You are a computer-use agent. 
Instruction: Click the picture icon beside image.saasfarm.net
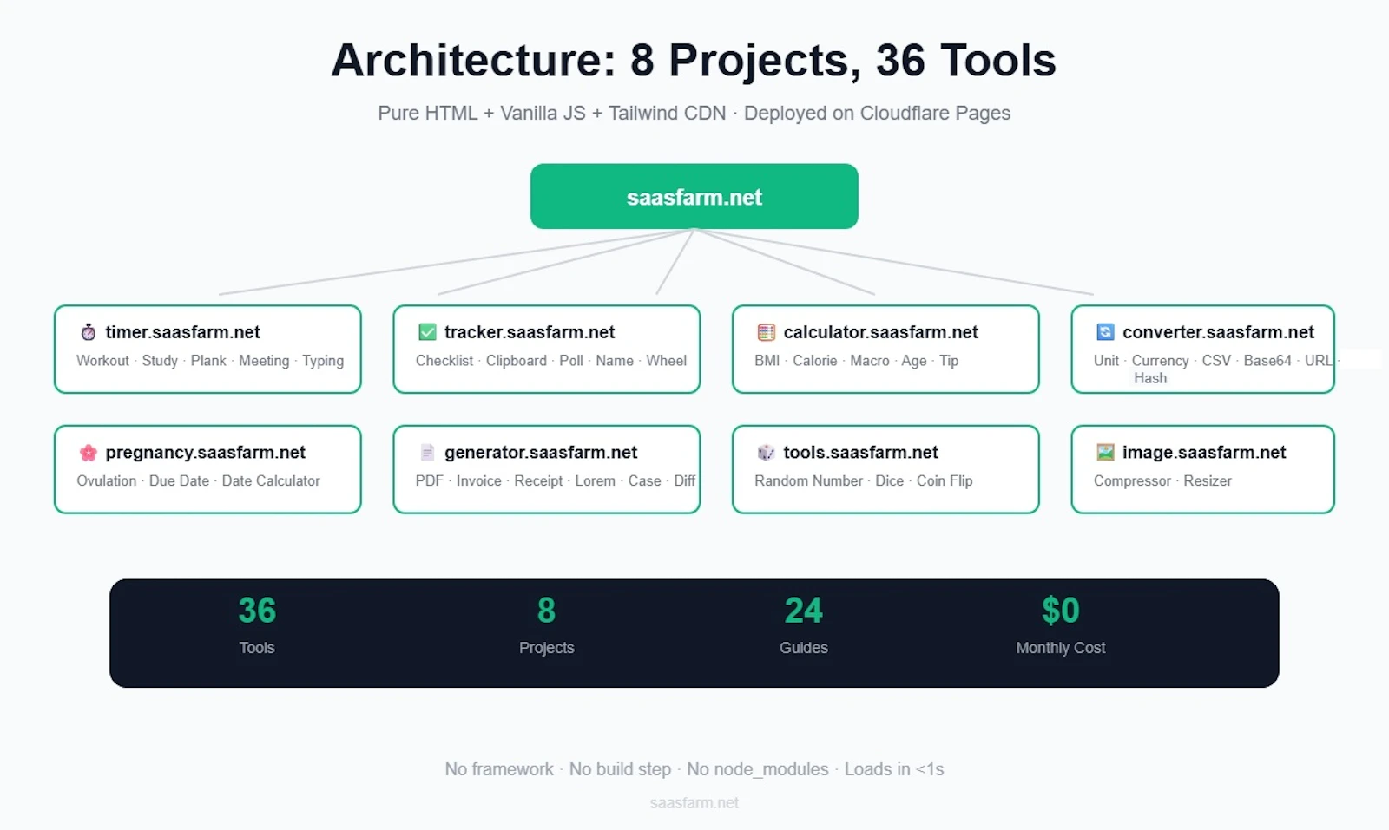(1105, 453)
